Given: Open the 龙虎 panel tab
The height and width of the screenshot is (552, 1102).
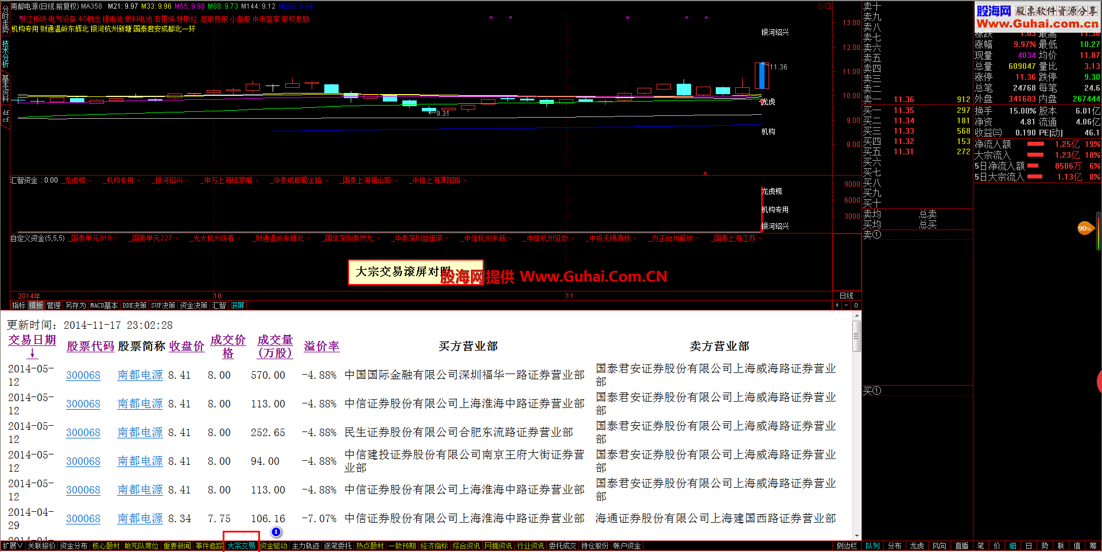Looking at the screenshot, I should coord(917,546).
